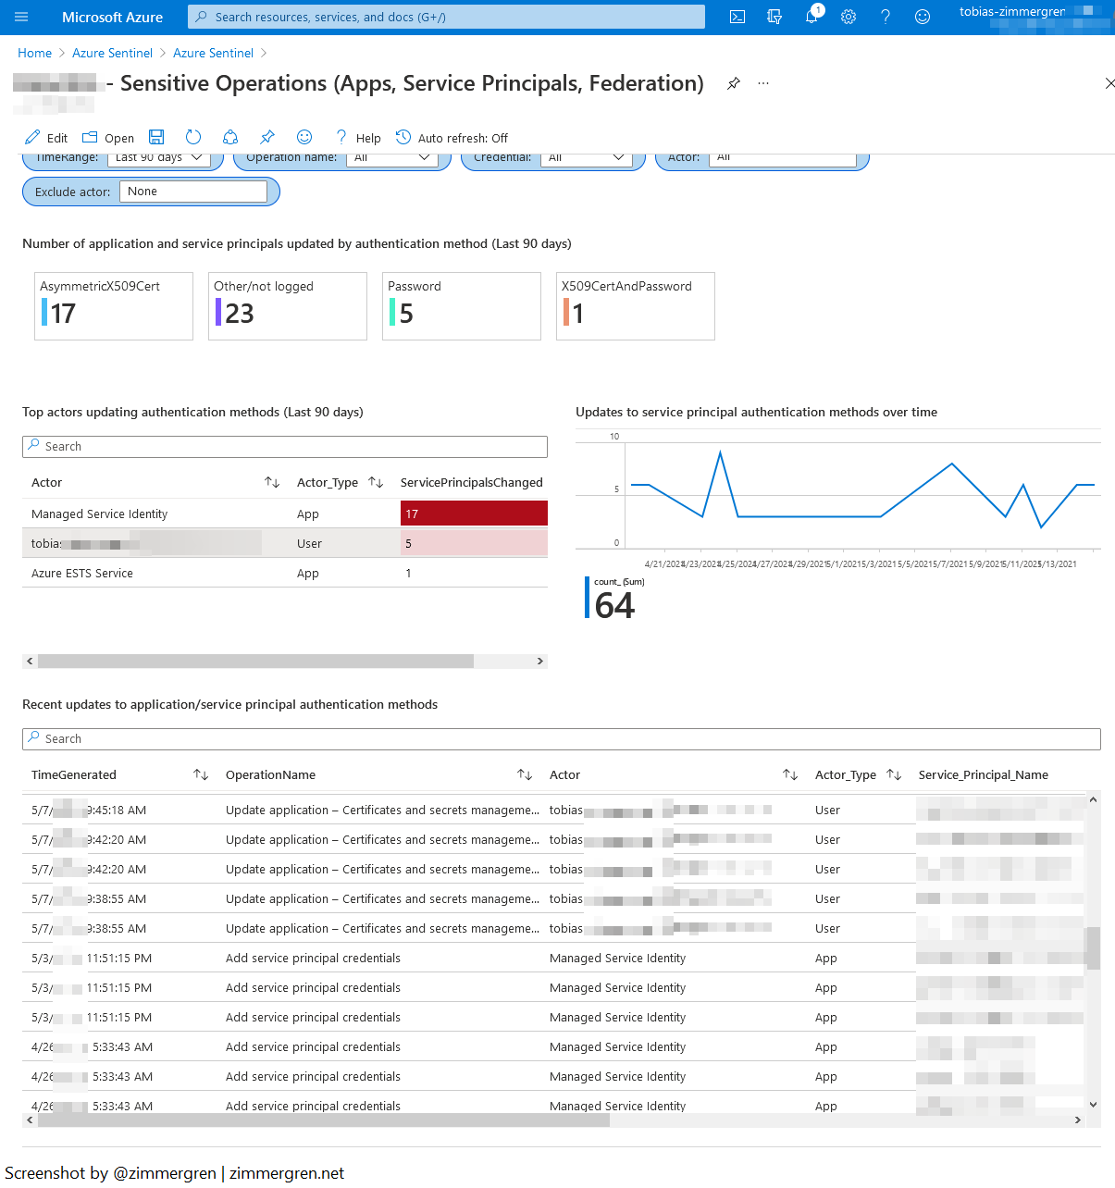Sort the Actor column in top actors table
This screenshot has width=1115, height=1188.
tap(272, 482)
